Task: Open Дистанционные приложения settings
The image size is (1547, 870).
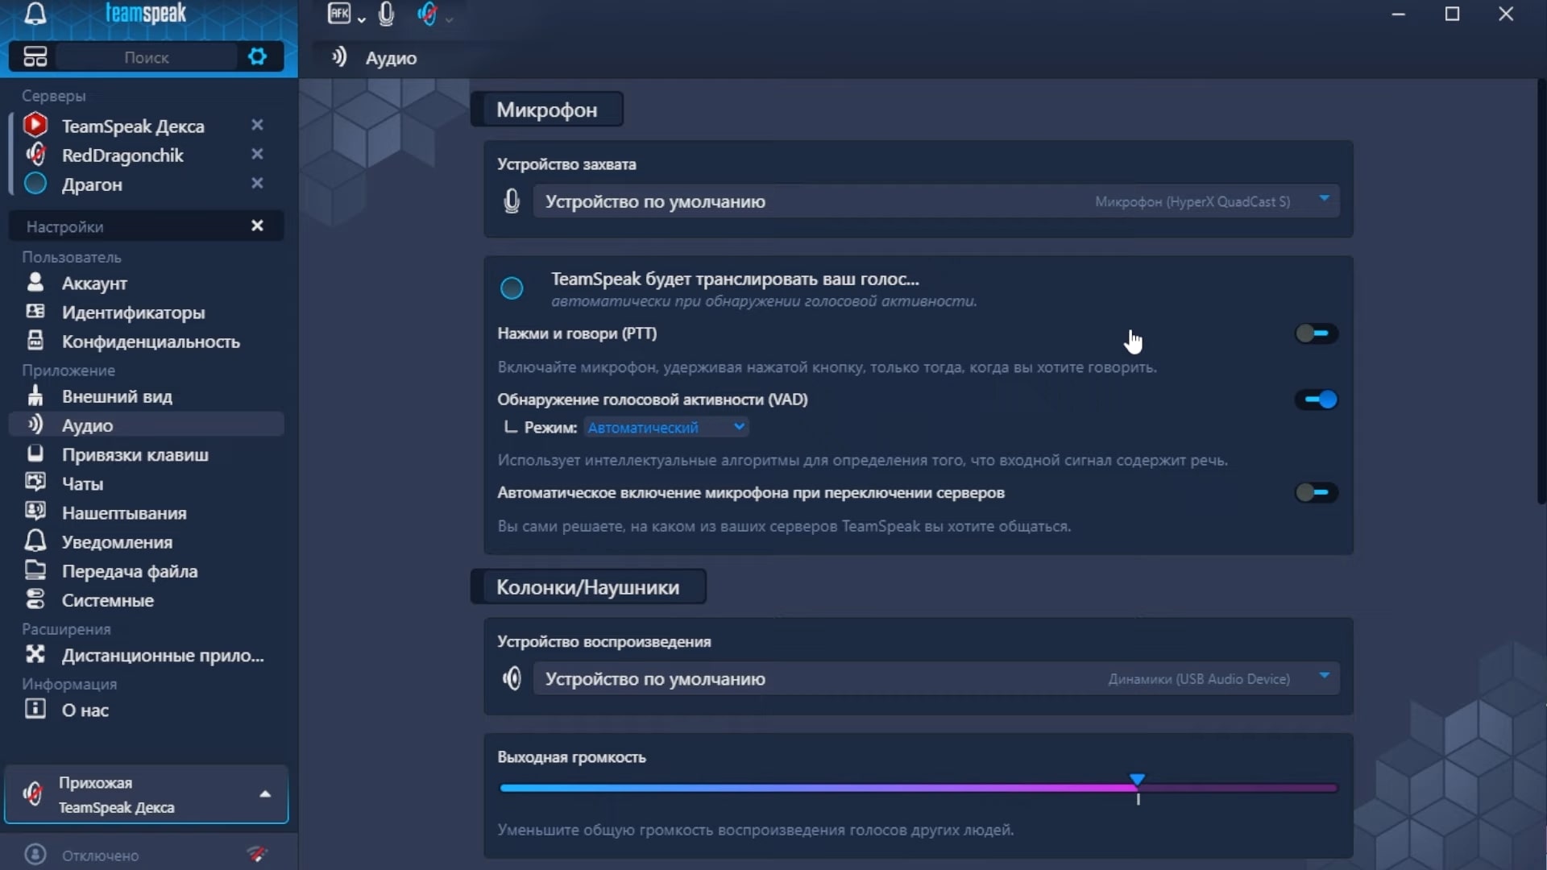Action: [147, 655]
